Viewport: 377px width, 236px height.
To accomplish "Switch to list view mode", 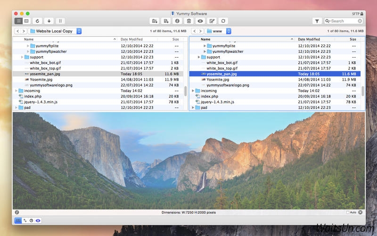I will pos(18,21).
